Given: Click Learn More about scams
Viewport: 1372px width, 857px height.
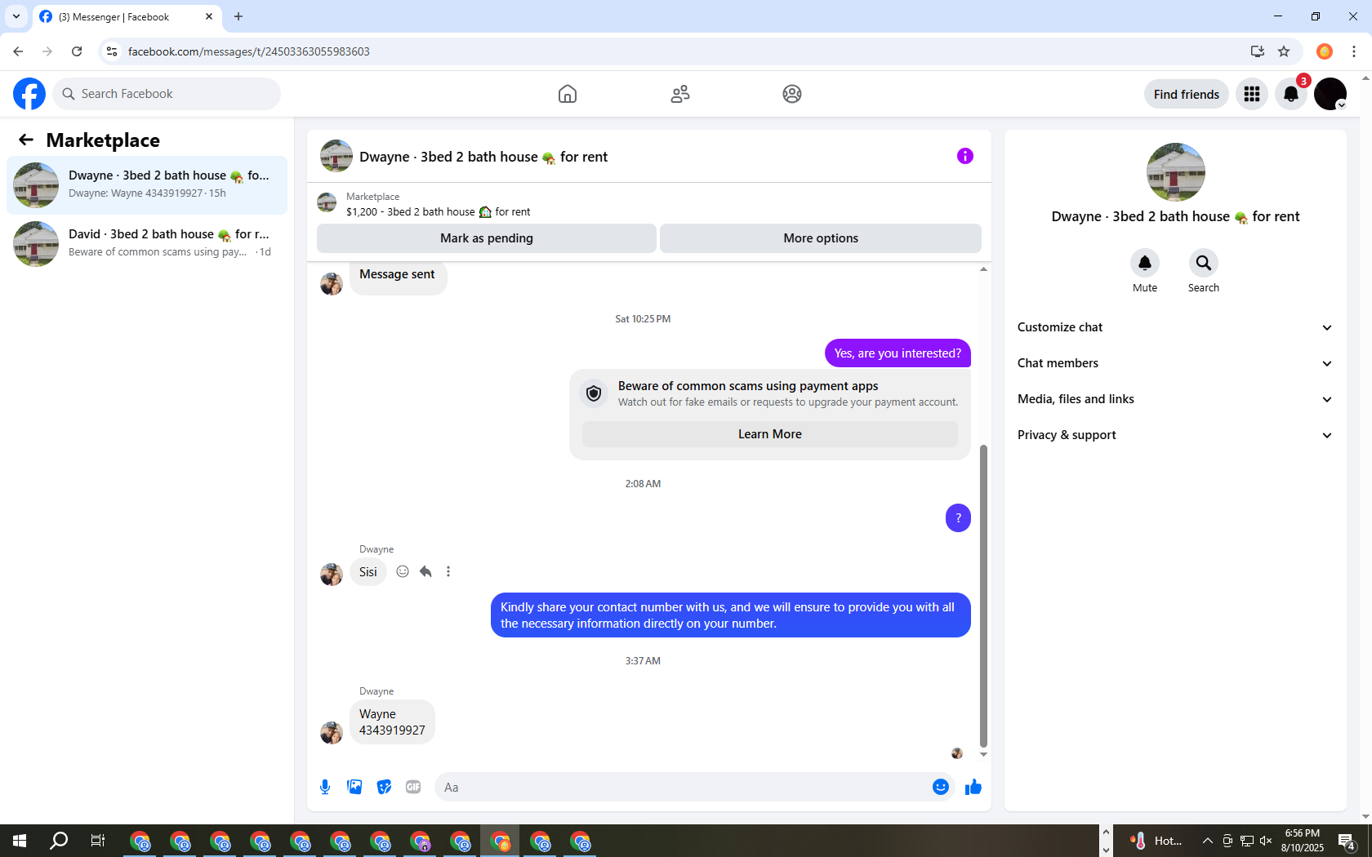Looking at the screenshot, I should pos(770,434).
